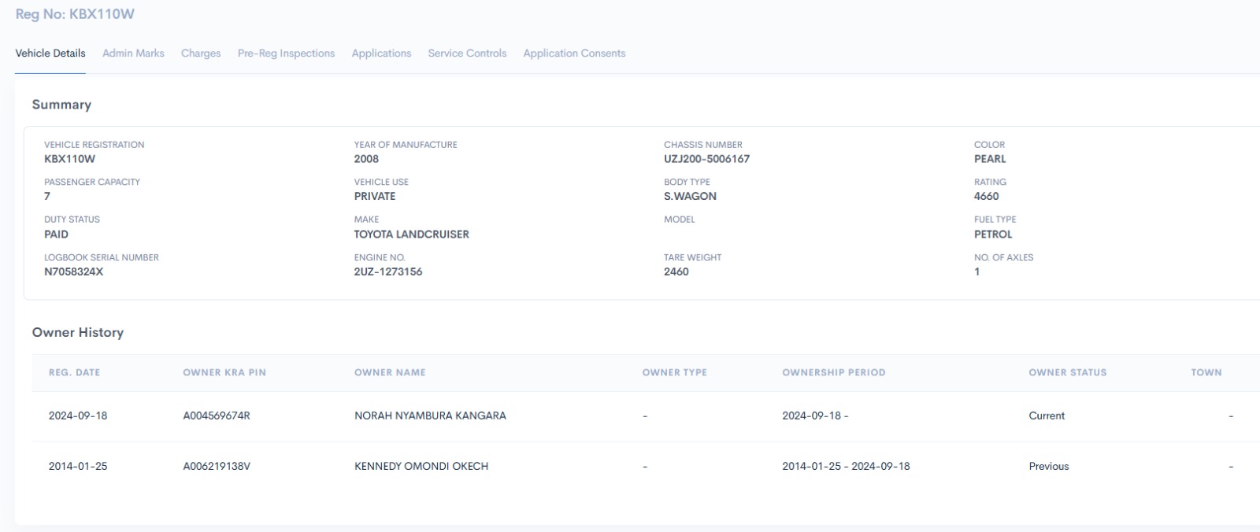
Task: Select the Applications tab
Action: [381, 54]
